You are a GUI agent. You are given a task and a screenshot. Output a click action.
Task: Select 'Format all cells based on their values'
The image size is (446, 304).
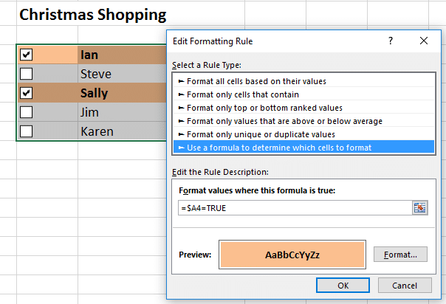click(x=256, y=81)
